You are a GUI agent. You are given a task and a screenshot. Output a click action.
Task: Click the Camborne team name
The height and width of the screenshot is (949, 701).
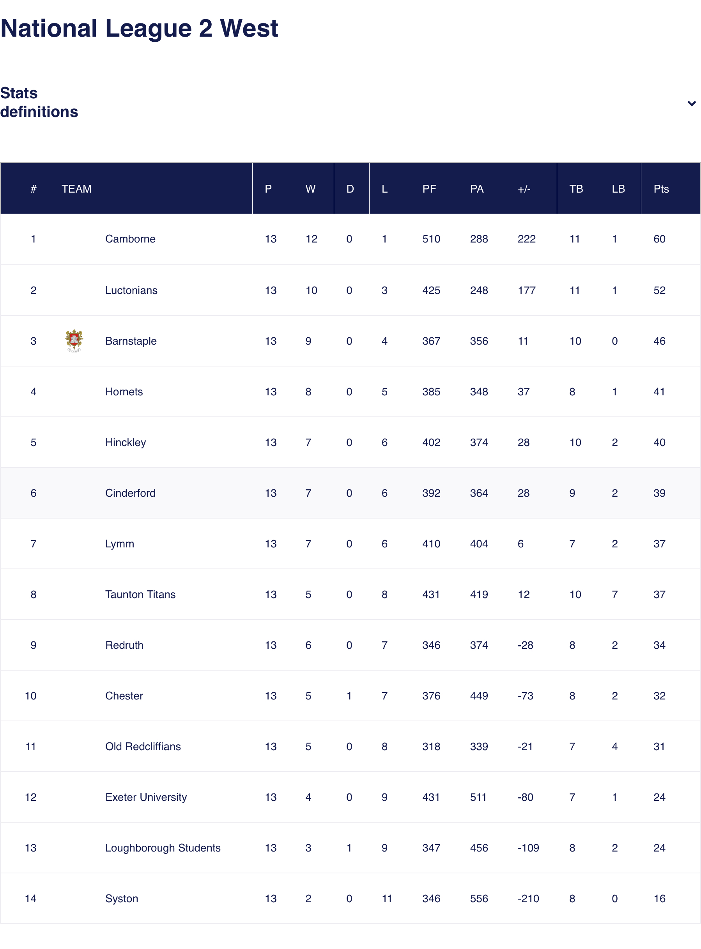130,239
